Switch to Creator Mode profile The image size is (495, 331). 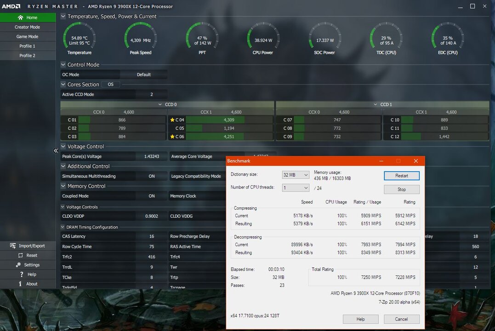click(x=27, y=27)
